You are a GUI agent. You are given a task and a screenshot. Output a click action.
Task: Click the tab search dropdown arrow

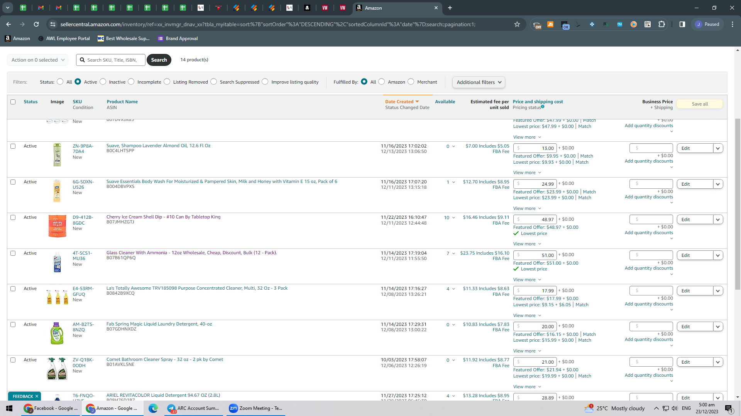click(7, 8)
